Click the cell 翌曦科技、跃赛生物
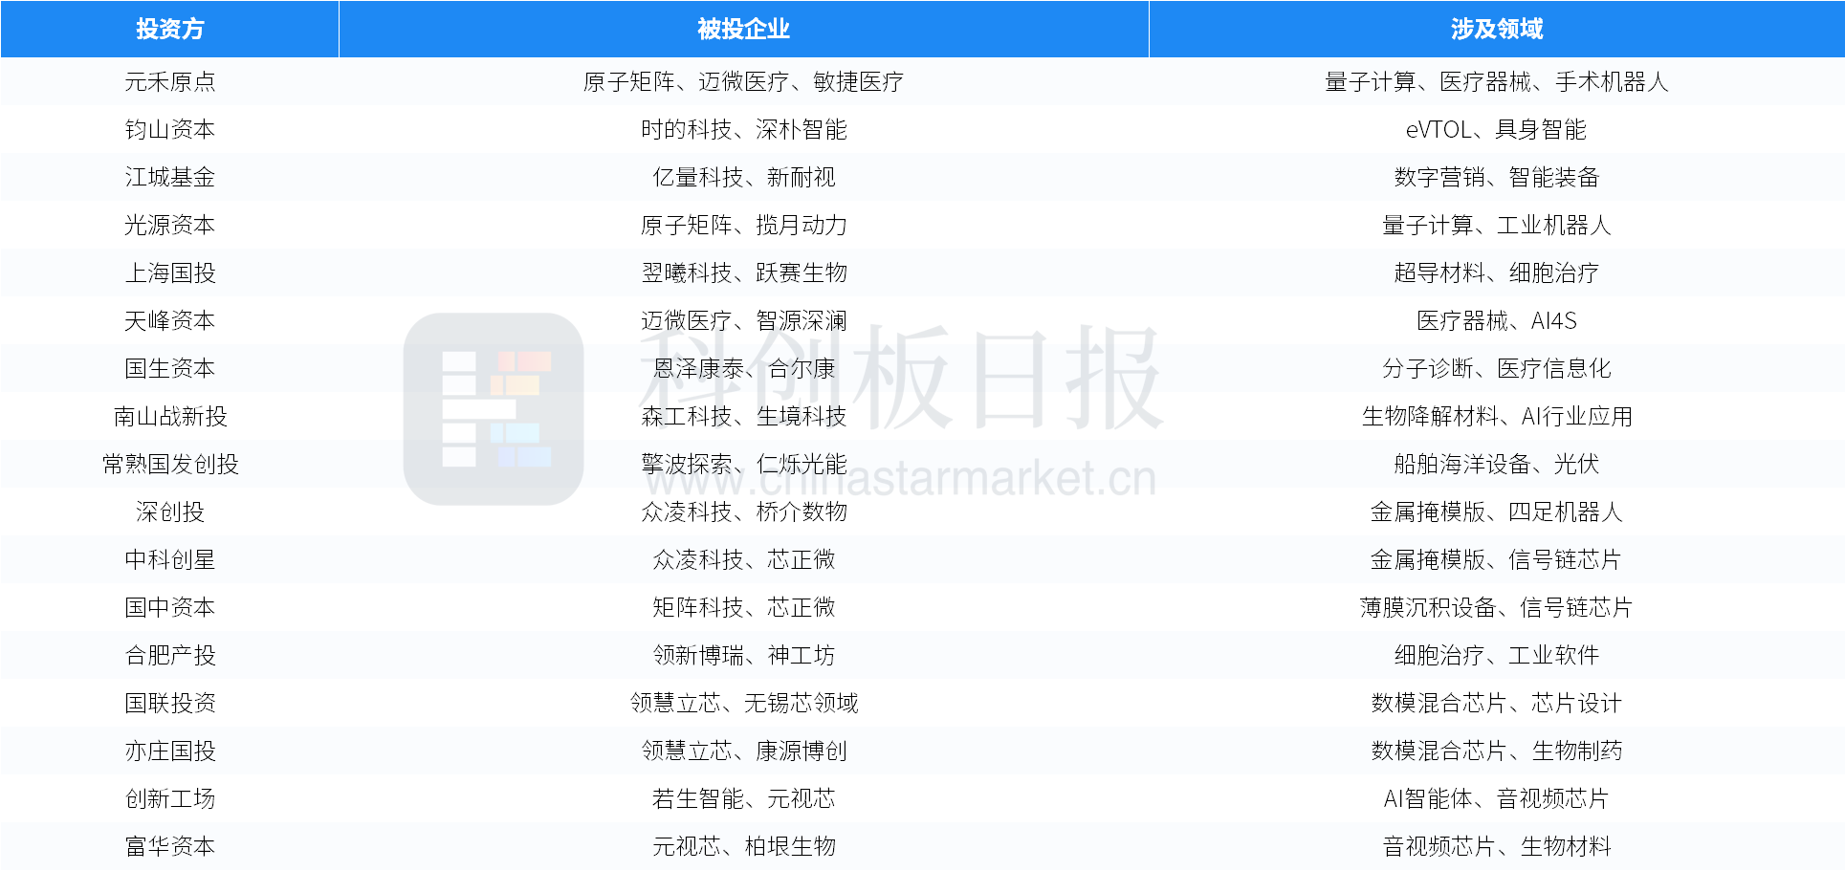The height and width of the screenshot is (871, 1845). (744, 272)
